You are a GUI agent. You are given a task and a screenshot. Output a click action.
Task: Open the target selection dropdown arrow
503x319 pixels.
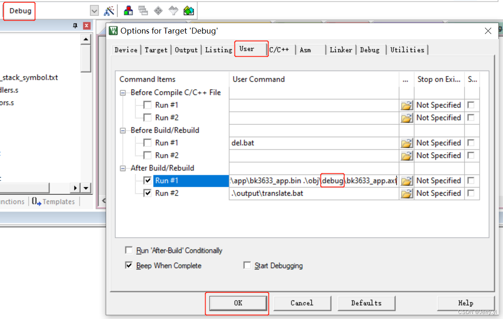coord(94,11)
